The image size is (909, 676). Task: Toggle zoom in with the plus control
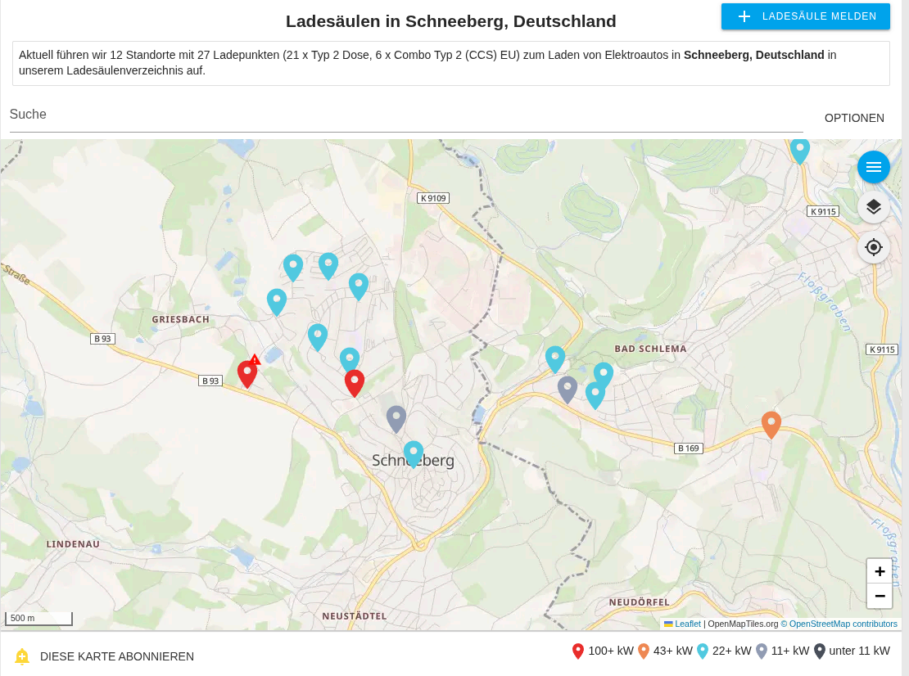tap(880, 571)
